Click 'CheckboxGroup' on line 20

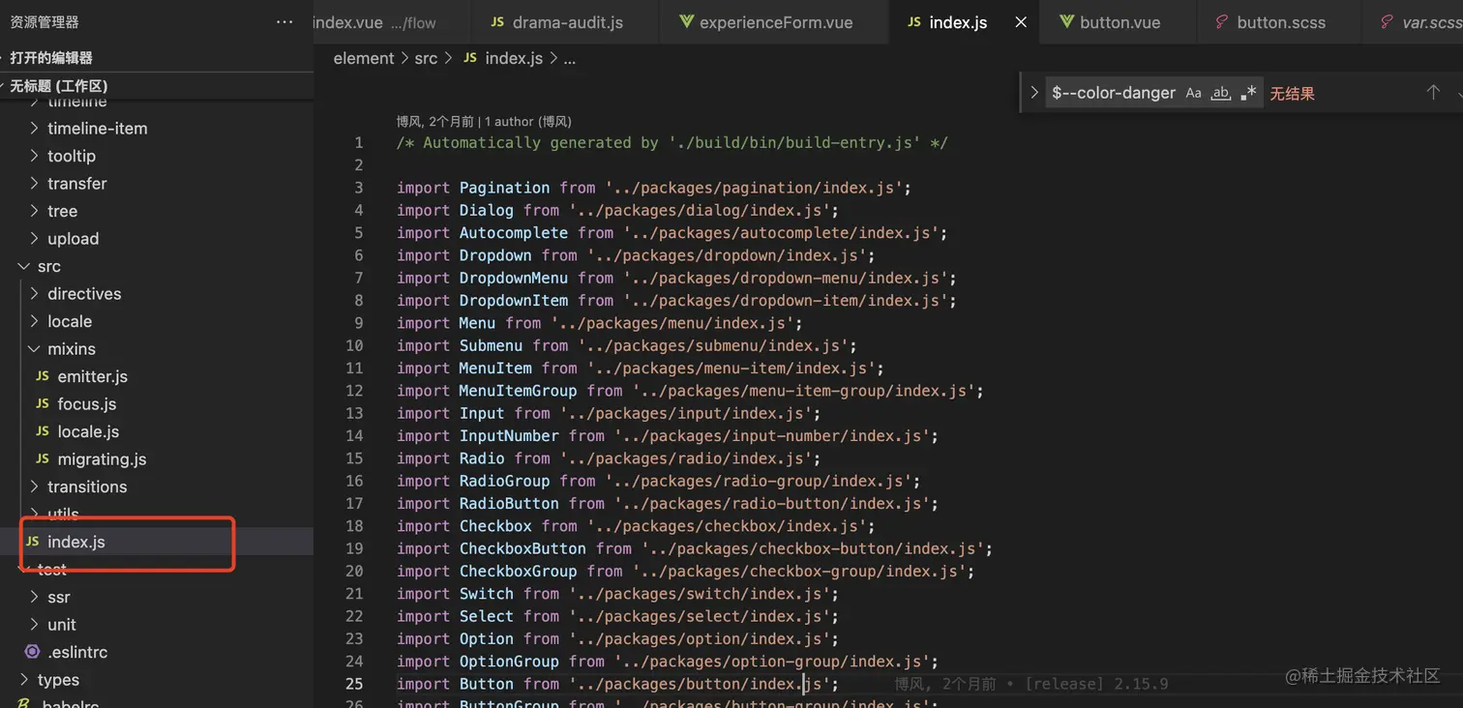[x=518, y=571]
